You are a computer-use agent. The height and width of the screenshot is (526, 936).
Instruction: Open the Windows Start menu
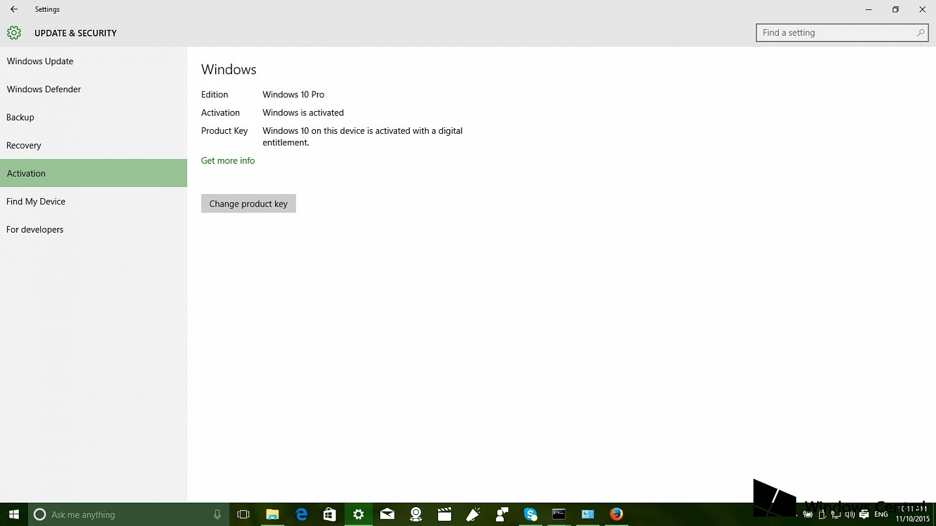click(14, 514)
